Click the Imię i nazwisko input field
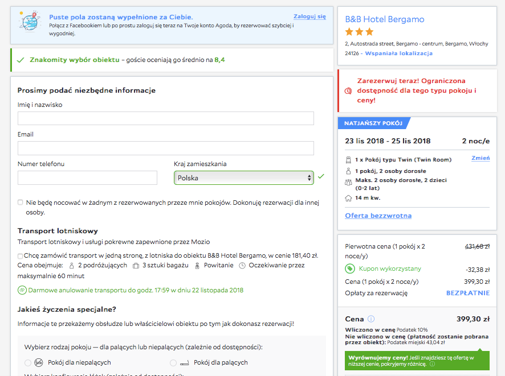The width and height of the screenshot is (505, 376). coord(165,118)
